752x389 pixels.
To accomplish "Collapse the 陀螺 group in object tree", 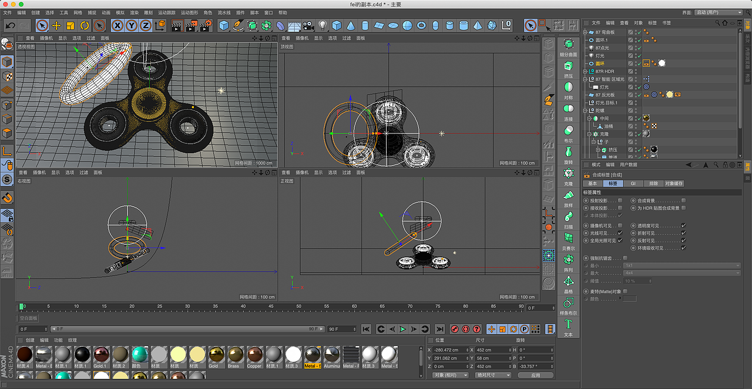I will coord(585,110).
